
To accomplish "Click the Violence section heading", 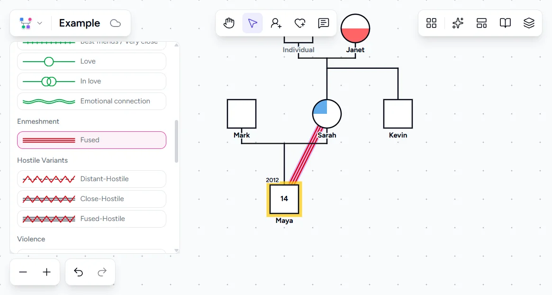I will (x=31, y=239).
